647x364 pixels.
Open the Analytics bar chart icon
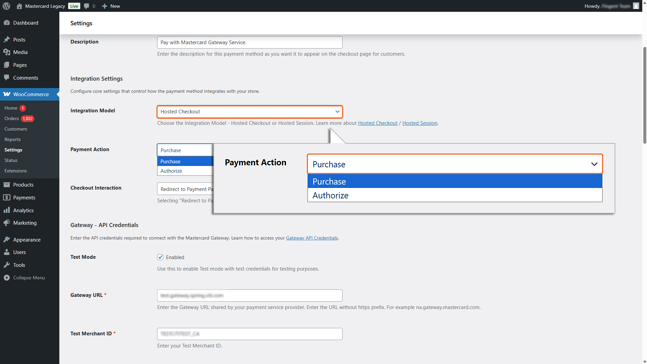pyautogui.click(x=7, y=211)
